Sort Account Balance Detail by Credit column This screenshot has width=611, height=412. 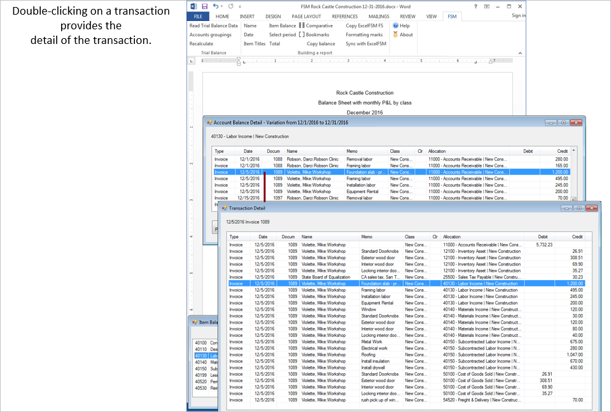pyautogui.click(x=555, y=151)
